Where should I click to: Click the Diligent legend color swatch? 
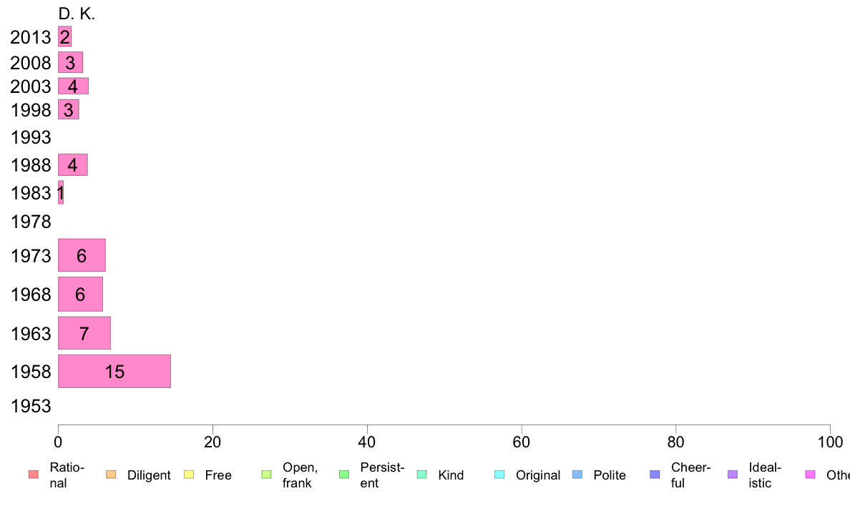pyautogui.click(x=111, y=475)
